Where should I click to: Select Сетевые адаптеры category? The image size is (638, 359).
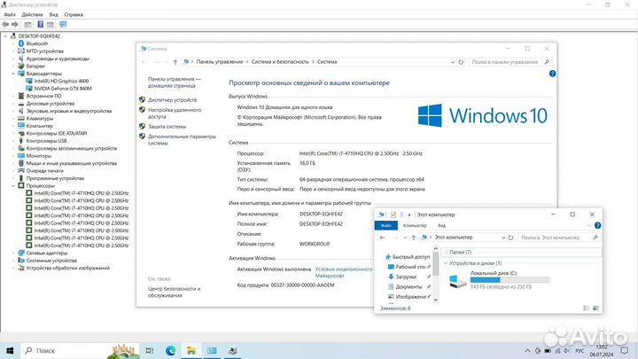pos(47,253)
